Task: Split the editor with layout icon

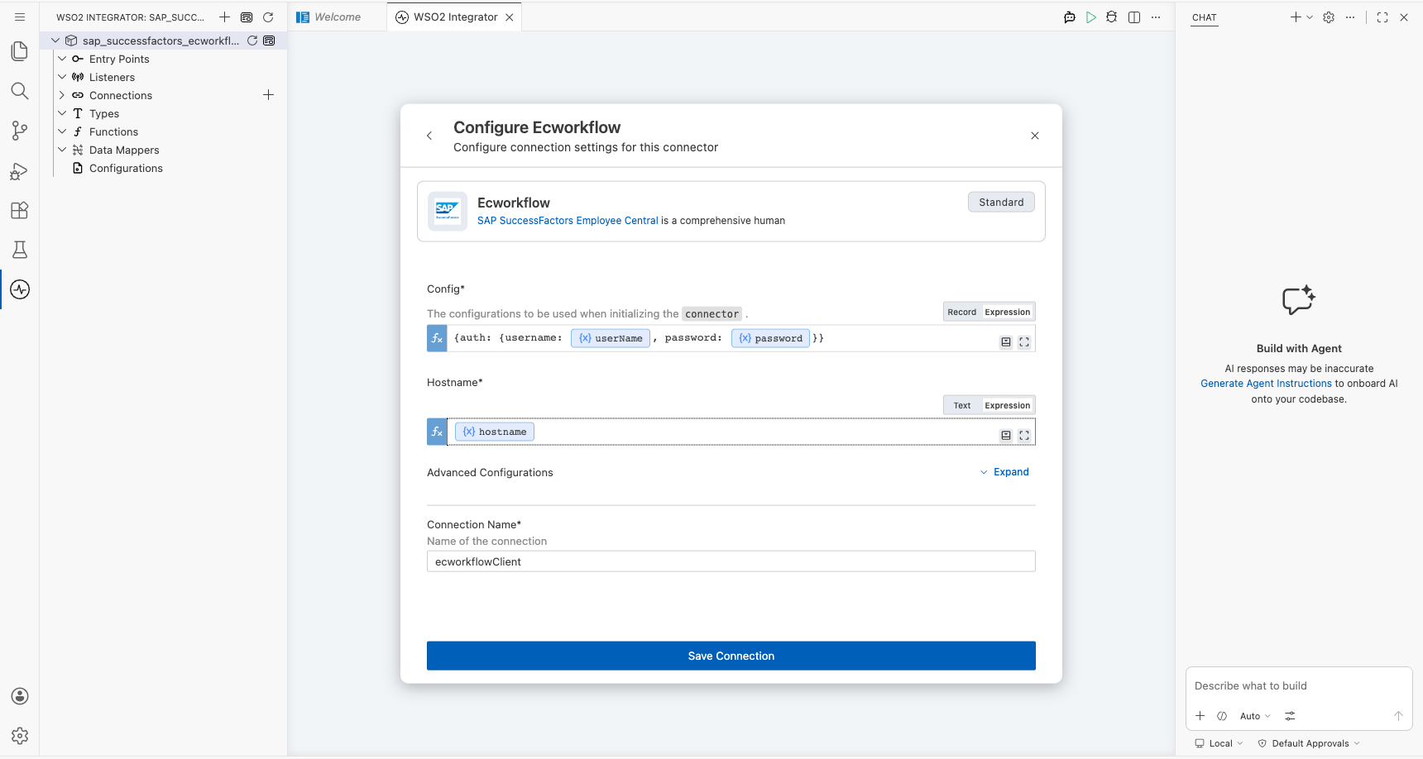Action: coord(1134,17)
